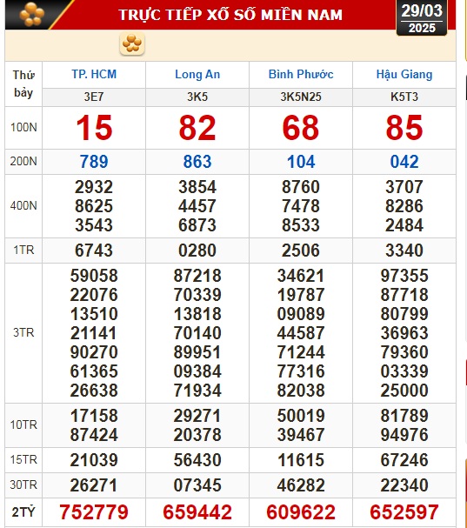Click the 400N prize label
The width and height of the screenshot is (467, 528).
click(x=23, y=205)
